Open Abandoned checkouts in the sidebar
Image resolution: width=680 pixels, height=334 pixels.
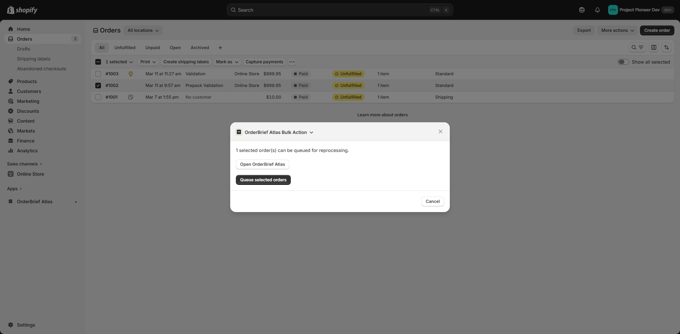pos(41,69)
